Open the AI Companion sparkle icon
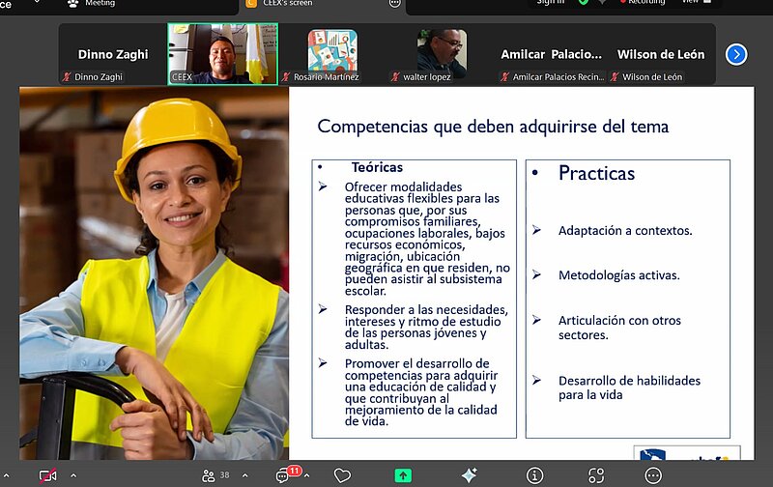773x487 pixels. [469, 475]
